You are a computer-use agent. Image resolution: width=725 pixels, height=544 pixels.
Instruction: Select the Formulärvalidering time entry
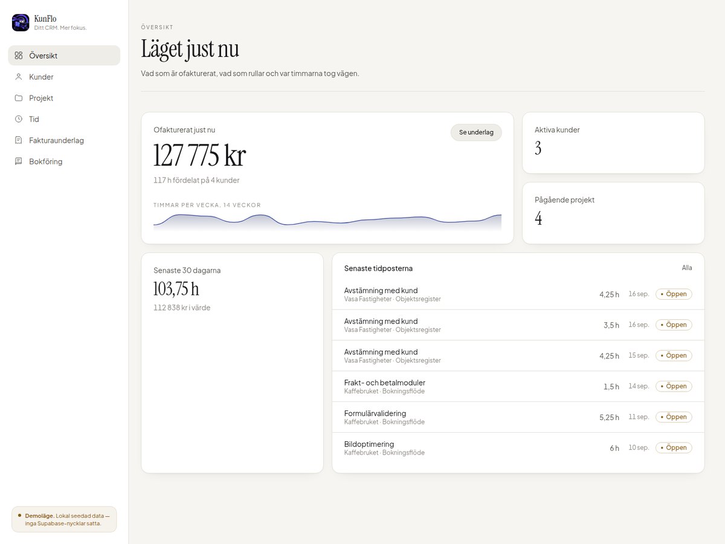tap(518, 417)
